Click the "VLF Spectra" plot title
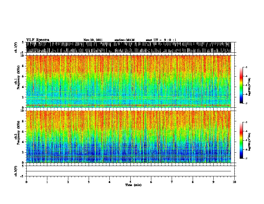This screenshot has width=264, height=204. pos(38,40)
